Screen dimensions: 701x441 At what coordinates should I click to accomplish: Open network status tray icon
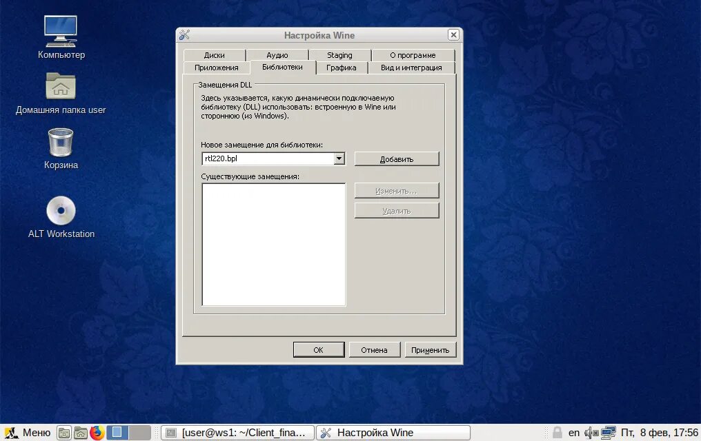608,433
